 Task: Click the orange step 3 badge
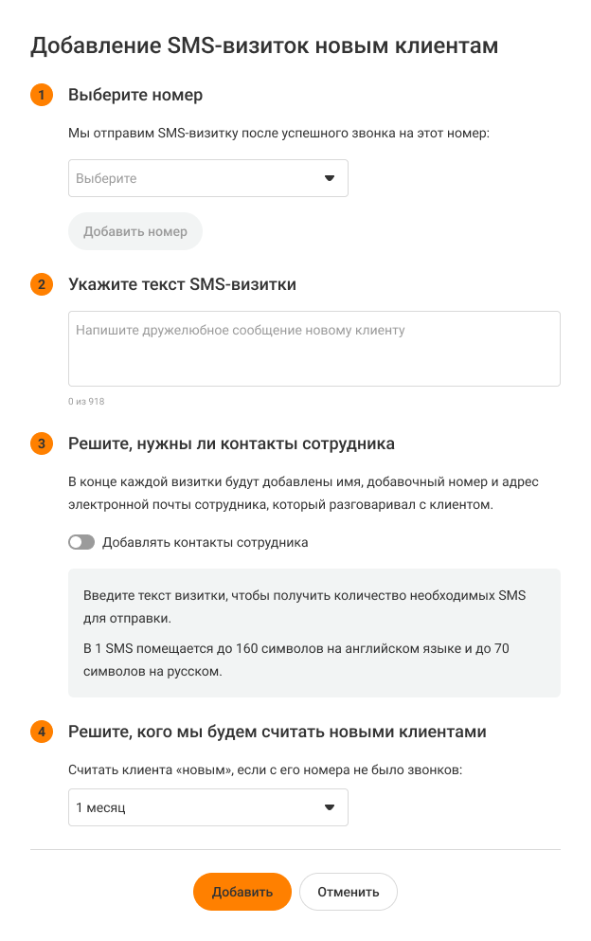(42, 443)
